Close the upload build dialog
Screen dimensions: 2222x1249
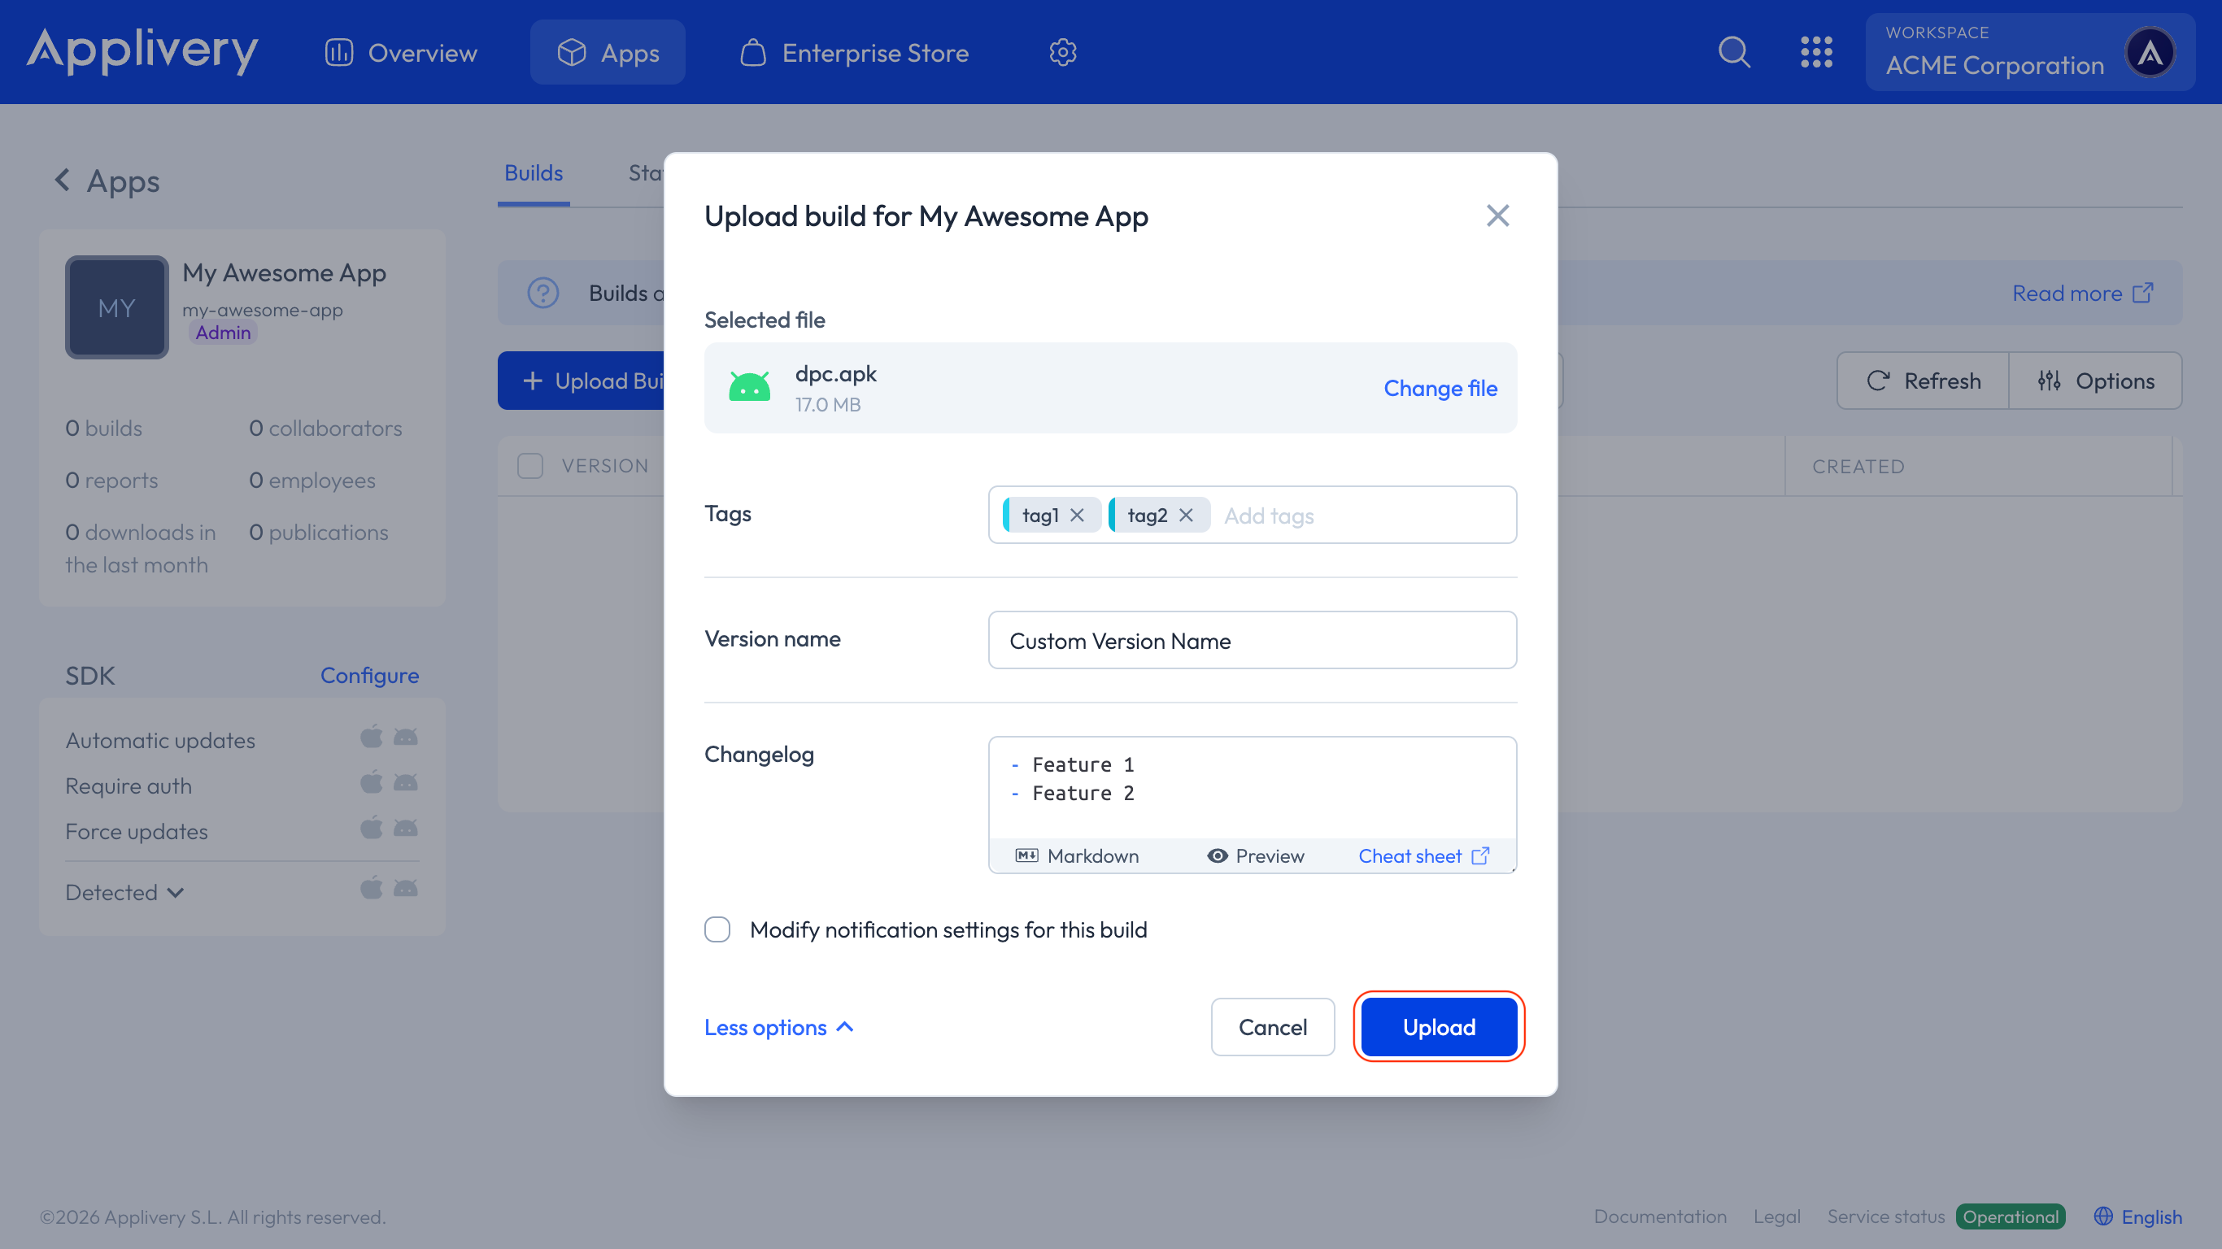[1497, 215]
